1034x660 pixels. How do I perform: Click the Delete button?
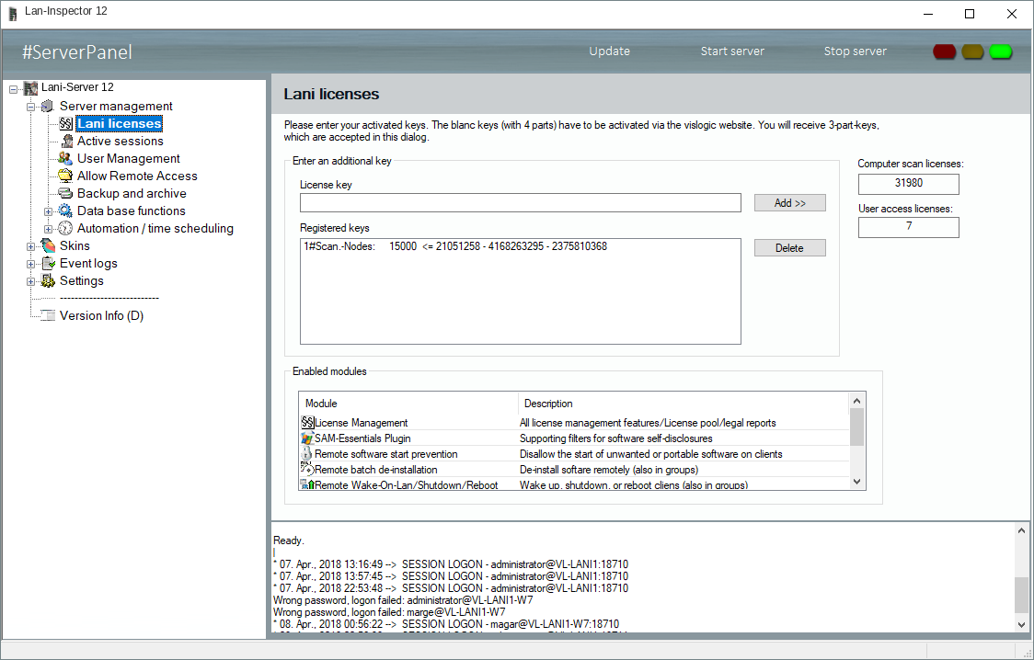(x=790, y=247)
